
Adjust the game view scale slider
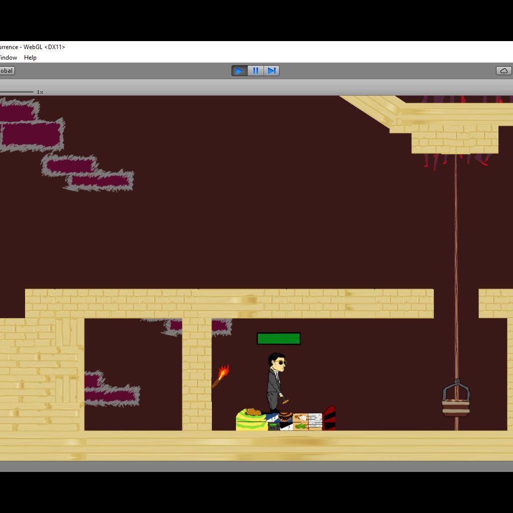pyautogui.click(x=17, y=92)
